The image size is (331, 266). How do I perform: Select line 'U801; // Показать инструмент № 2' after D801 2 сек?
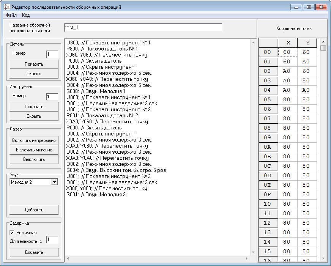tap(109, 110)
